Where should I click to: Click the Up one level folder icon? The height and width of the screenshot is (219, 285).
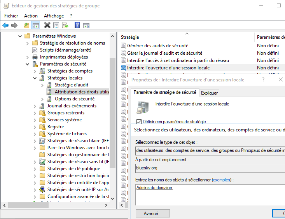coord(26,25)
